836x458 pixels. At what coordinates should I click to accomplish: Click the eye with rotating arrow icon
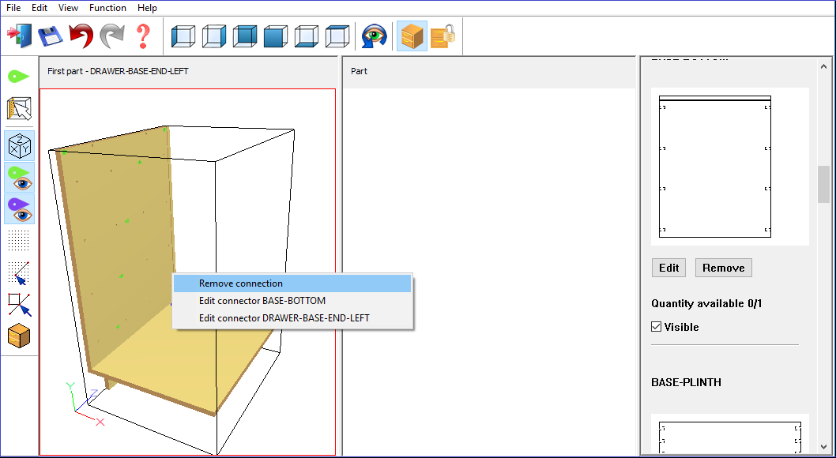click(x=374, y=36)
